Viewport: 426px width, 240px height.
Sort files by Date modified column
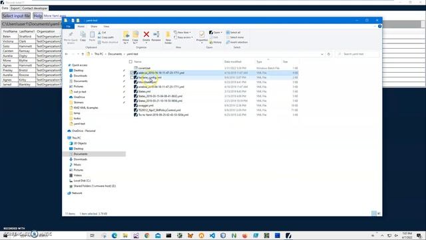pyautogui.click(x=233, y=62)
